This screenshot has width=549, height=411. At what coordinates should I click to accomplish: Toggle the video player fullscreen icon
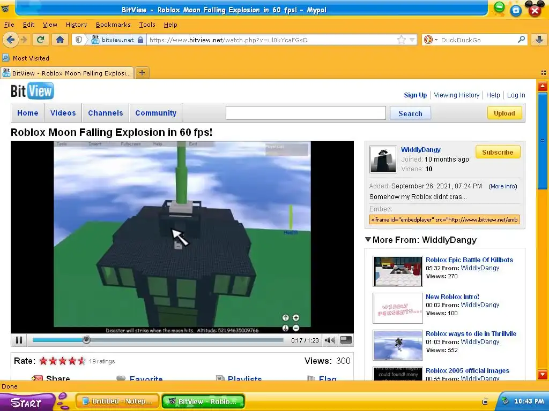point(346,340)
